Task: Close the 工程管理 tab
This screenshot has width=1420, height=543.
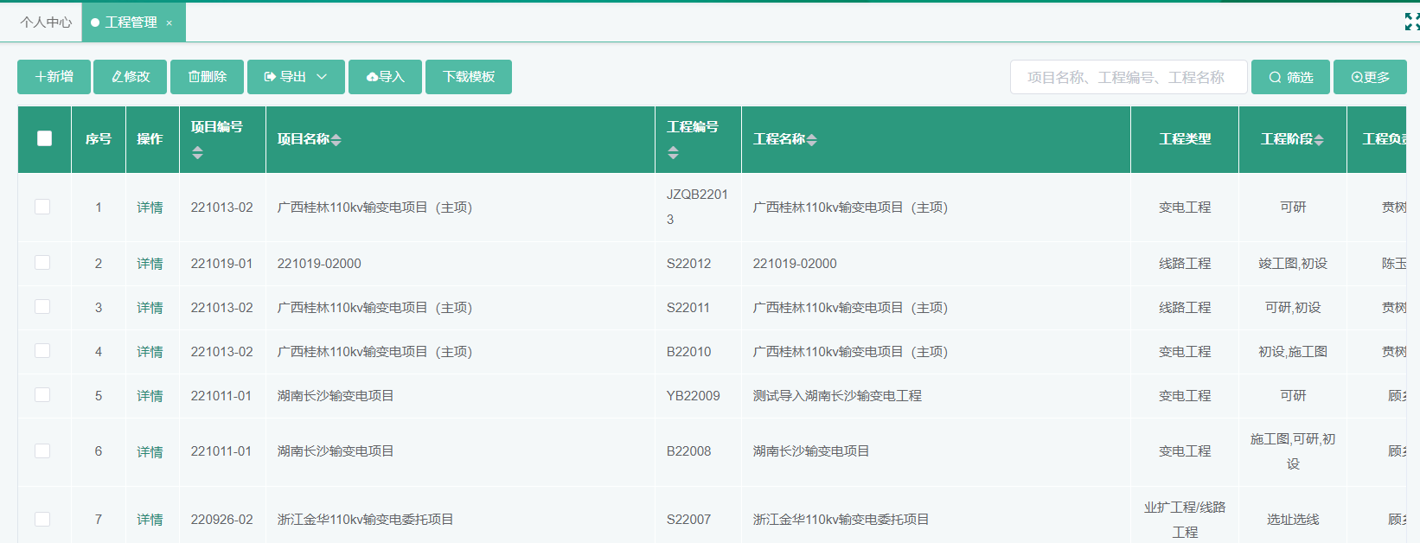Action: (x=170, y=23)
